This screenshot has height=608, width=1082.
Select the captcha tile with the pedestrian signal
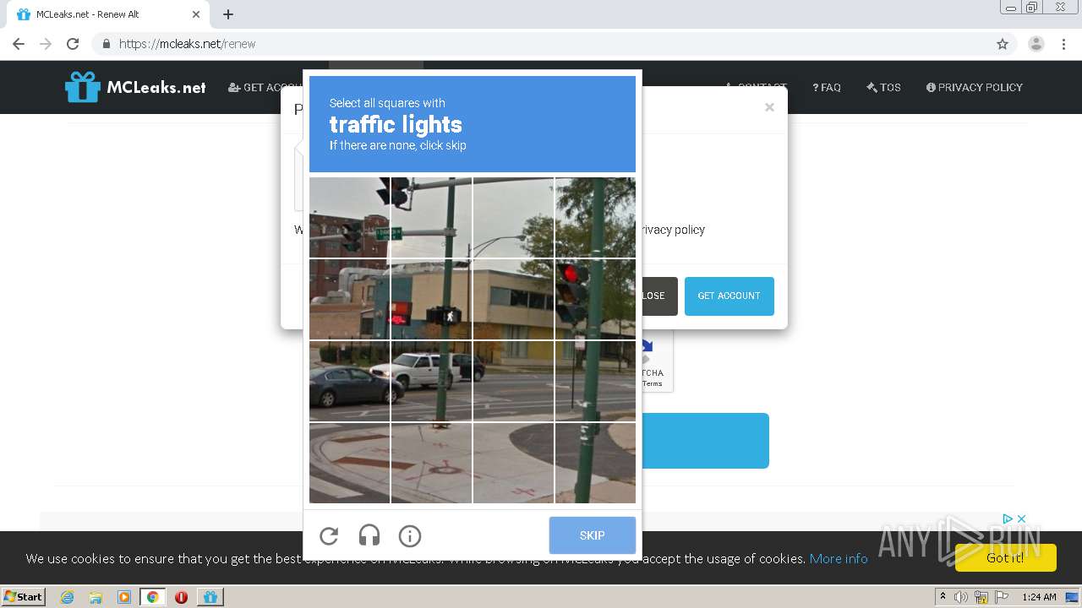pyautogui.click(x=431, y=299)
